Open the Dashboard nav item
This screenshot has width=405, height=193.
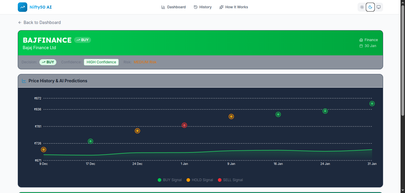click(173, 7)
